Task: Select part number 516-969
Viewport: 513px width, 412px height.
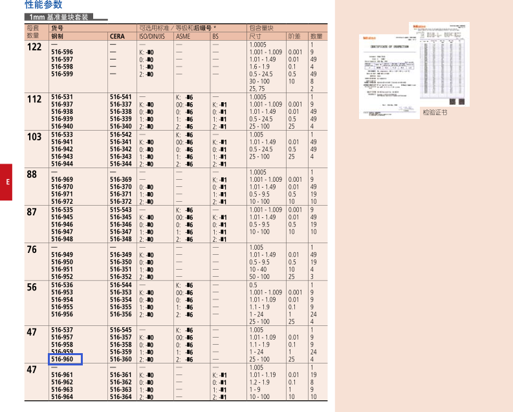Action: [62, 180]
